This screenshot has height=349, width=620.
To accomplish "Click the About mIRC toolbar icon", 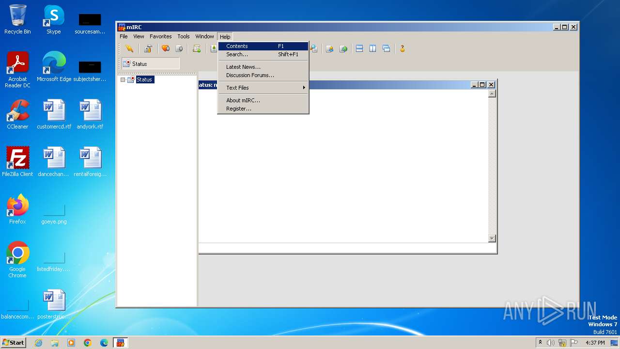I will click(402, 48).
